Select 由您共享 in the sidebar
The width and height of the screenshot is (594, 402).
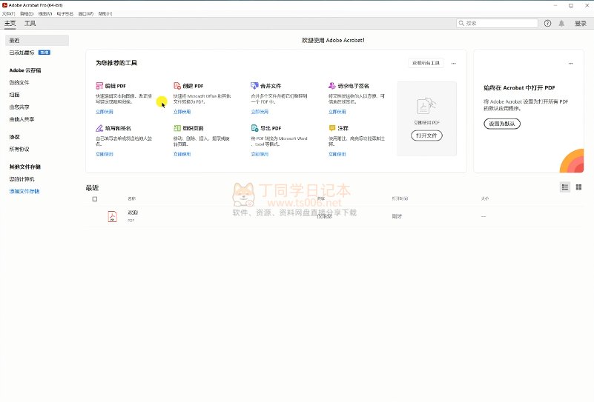[19, 107]
